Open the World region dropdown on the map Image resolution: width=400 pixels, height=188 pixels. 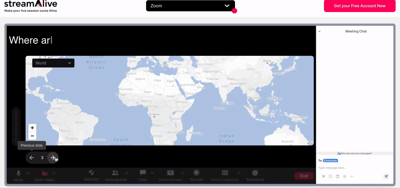53,63
